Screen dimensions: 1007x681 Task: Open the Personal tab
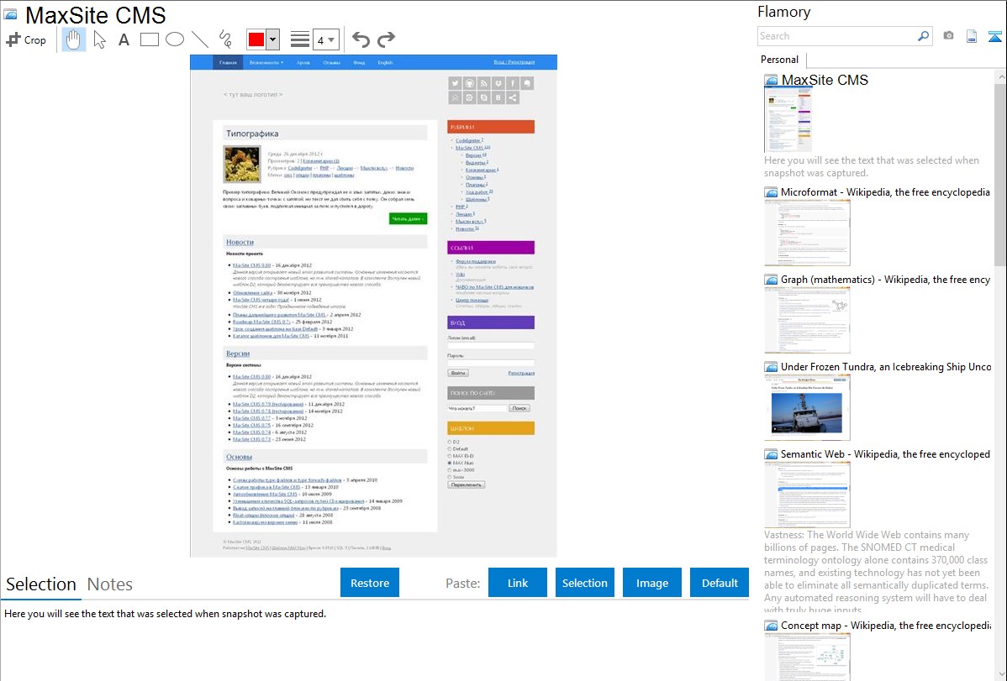[779, 60]
